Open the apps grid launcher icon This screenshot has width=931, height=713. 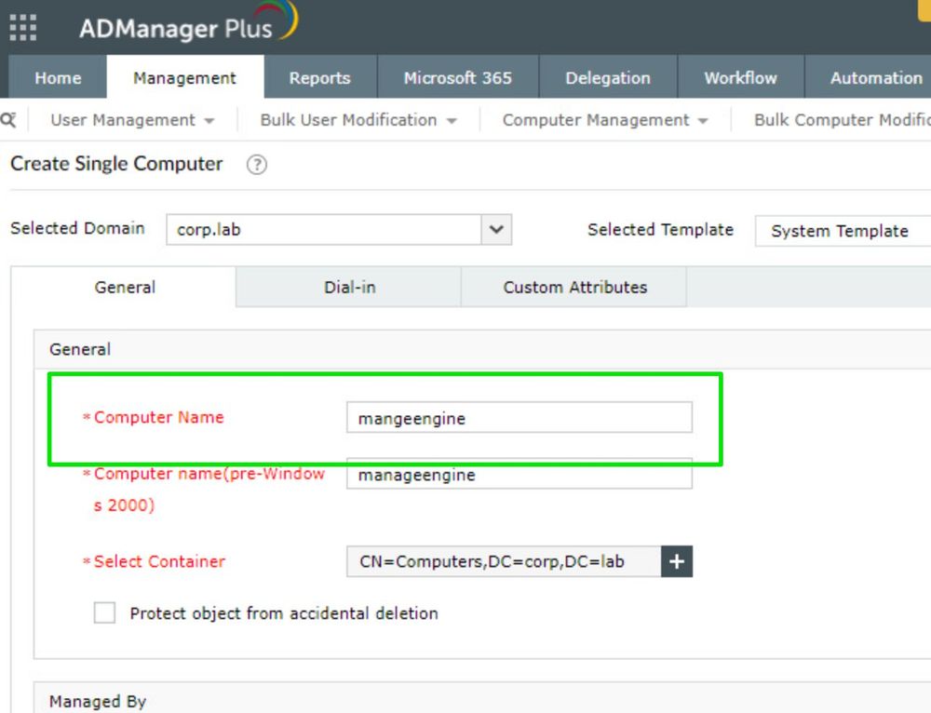tap(23, 28)
